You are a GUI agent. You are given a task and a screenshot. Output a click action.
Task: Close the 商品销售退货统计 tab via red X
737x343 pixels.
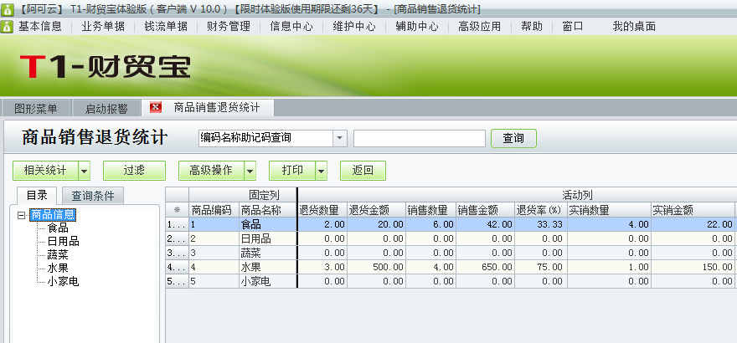156,107
